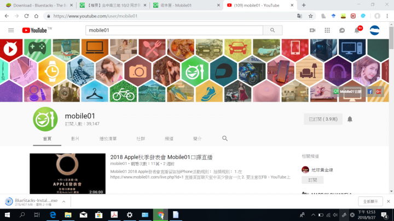
Task: Open Windows taskbar search
Action: [x=22, y=215]
